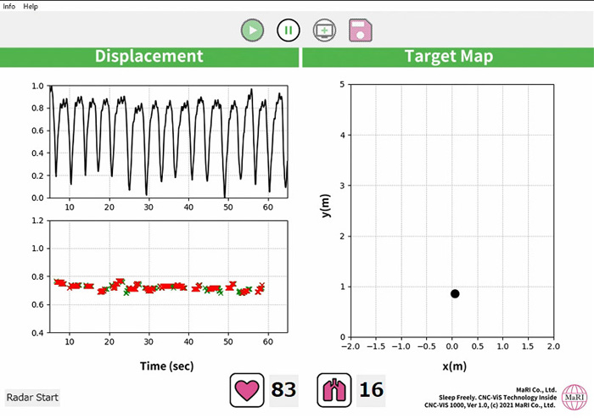Open the Help menu
The height and width of the screenshot is (418, 594).
[31, 7]
